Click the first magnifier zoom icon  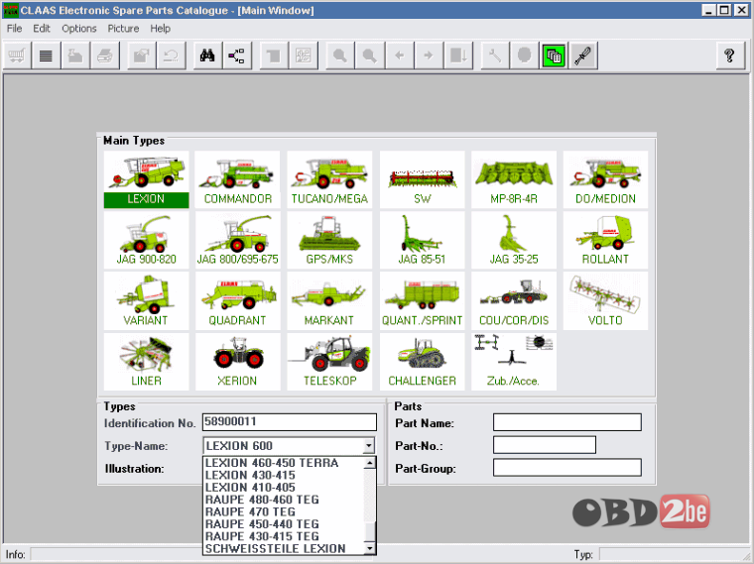click(340, 56)
